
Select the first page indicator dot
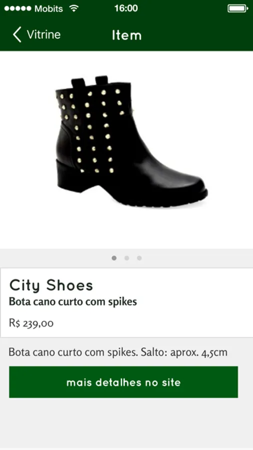[114, 258]
